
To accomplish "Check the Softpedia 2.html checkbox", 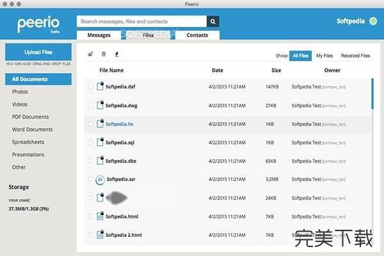I will point(90,235).
